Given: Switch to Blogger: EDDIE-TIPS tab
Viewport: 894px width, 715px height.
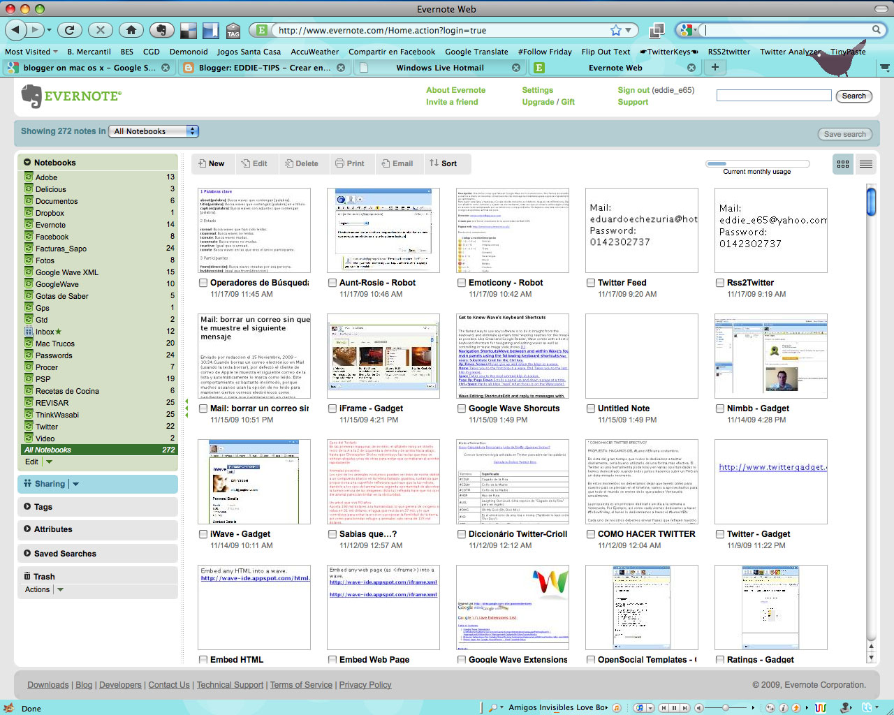Looking at the screenshot, I should click(x=265, y=68).
